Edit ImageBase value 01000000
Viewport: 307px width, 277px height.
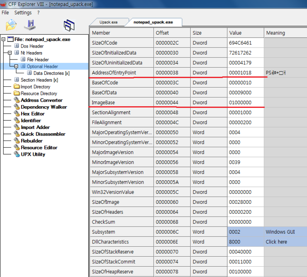(x=246, y=103)
